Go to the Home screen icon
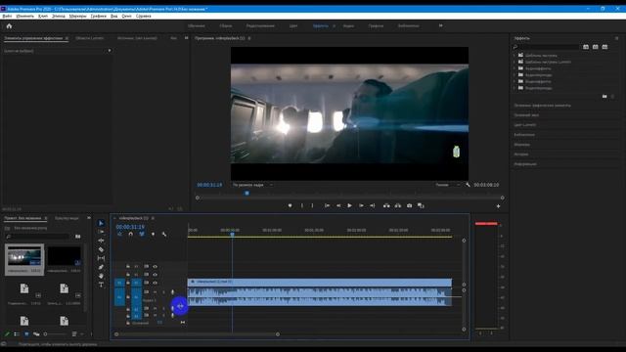Viewport: 626px width, 352px height. point(9,26)
